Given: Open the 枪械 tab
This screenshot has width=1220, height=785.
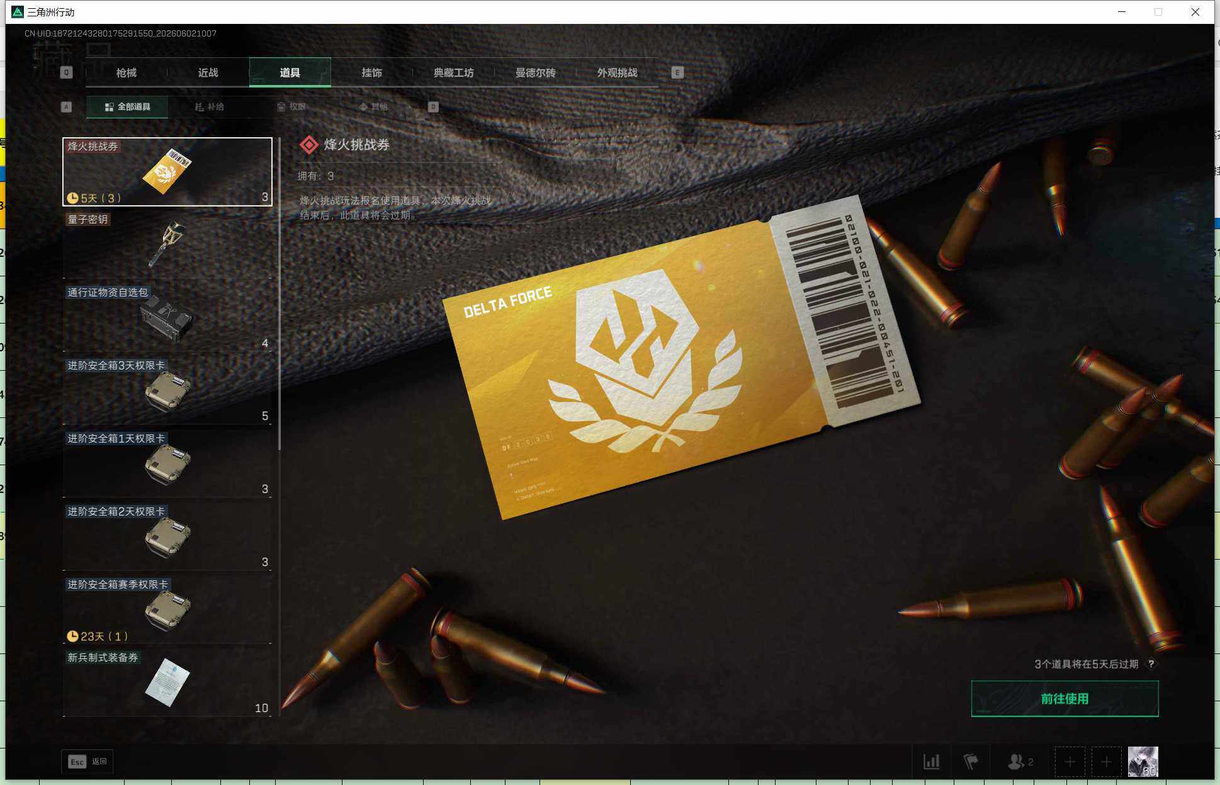Looking at the screenshot, I should [x=127, y=72].
